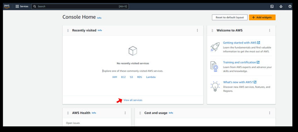The image size is (298, 132).
Task: Click the lightbulb what's new icon
Action: [215, 87]
